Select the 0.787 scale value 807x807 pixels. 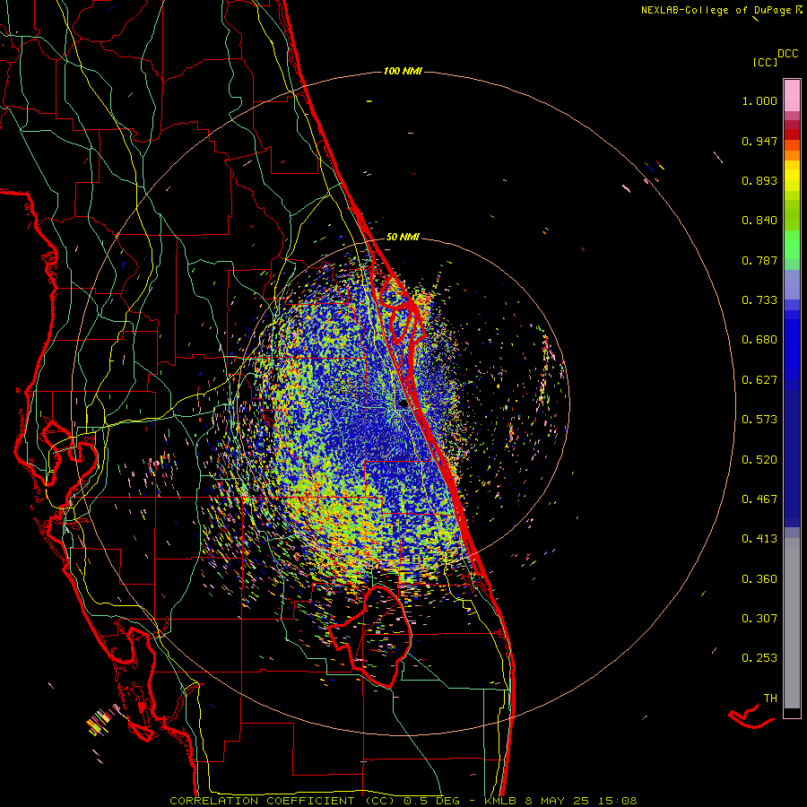pyautogui.click(x=759, y=260)
